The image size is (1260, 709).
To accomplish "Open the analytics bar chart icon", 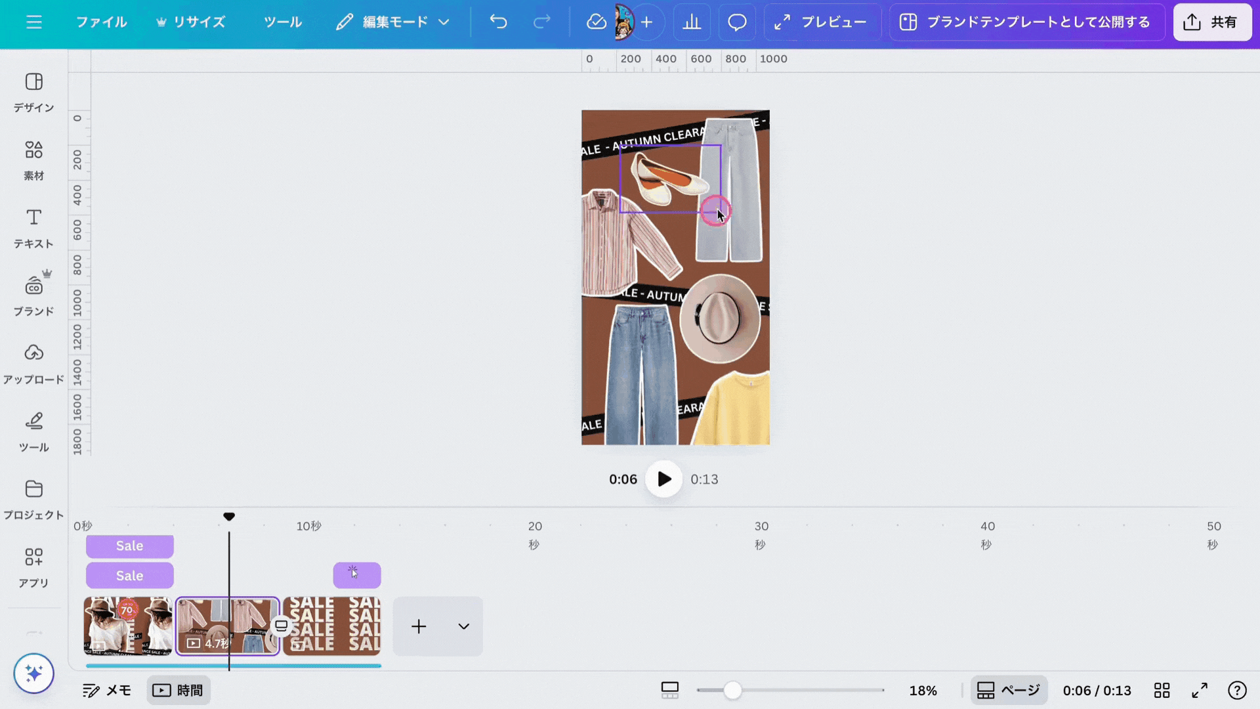I will tap(692, 22).
